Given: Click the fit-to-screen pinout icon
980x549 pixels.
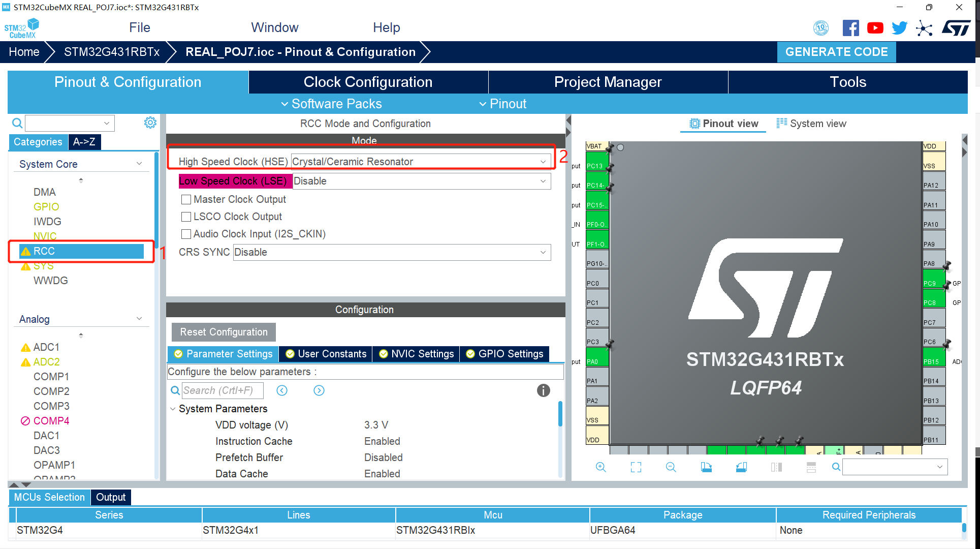Looking at the screenshot, I should (x=636, y=467).
